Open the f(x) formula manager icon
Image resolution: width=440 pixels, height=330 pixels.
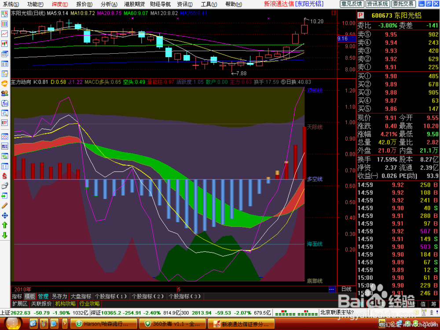[x=4, y=103]
